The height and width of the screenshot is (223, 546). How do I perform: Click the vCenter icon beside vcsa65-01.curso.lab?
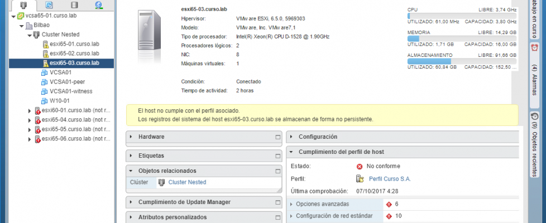point(21,16)
